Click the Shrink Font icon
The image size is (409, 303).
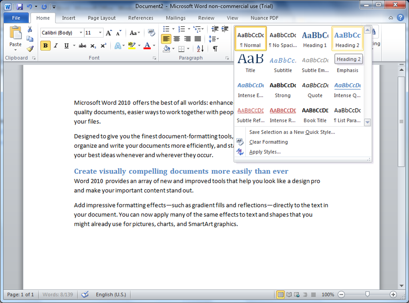click(119, 33)
